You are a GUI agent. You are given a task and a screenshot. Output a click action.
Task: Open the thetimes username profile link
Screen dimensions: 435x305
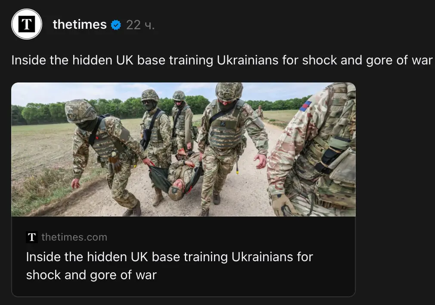point(80,24)
